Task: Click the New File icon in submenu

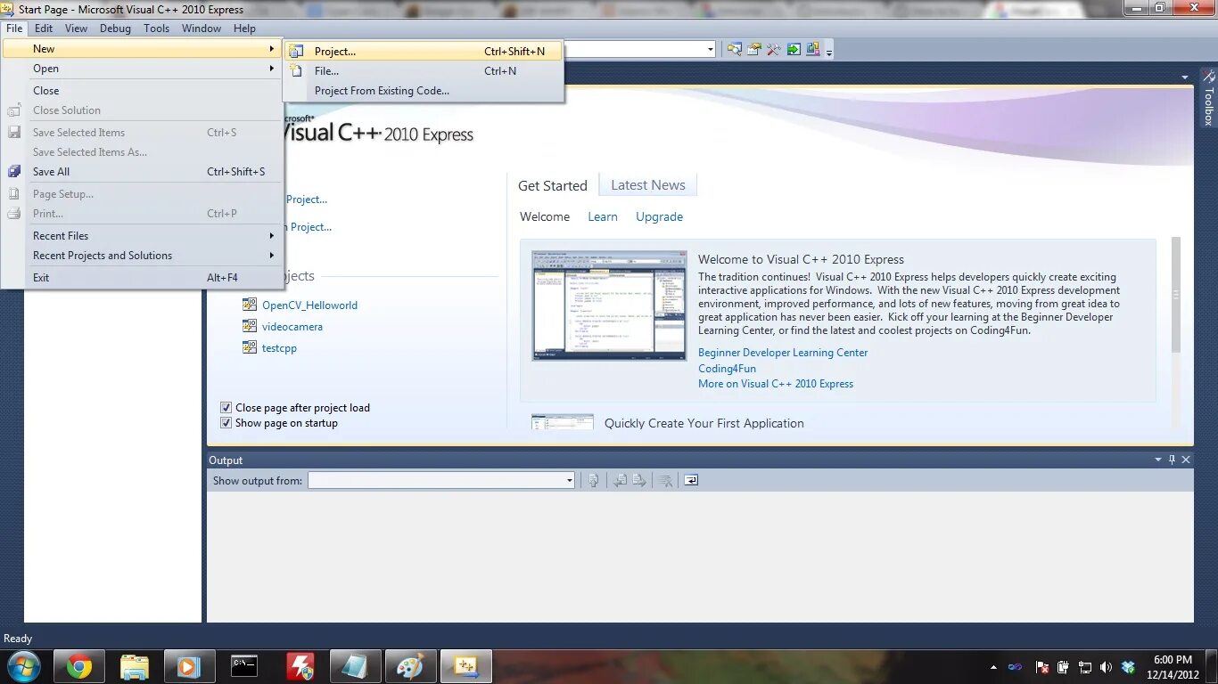Action: (297, 71)
